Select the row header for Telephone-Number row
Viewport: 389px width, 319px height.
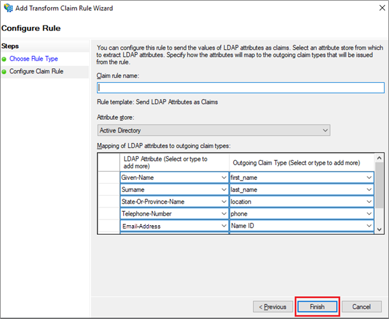(x=109, y=214)
